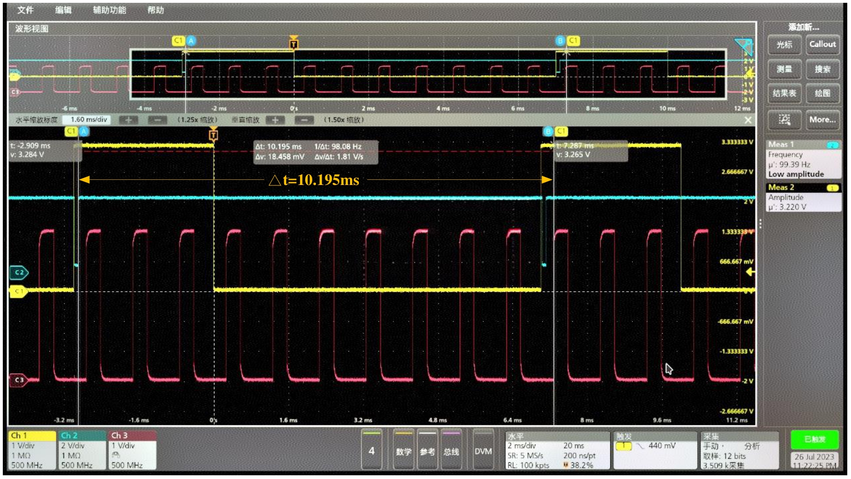851x479 pixels.
Task: Click trigger T marker in main waveform
Action: [213, 135]
